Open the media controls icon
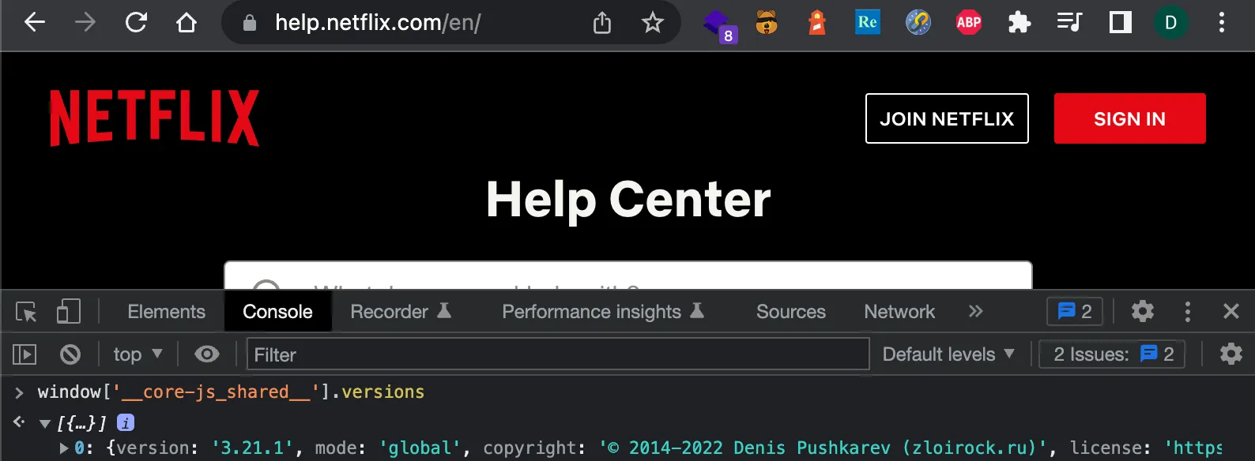Screen dimensions: 1255x461 tap(1069, 22)
